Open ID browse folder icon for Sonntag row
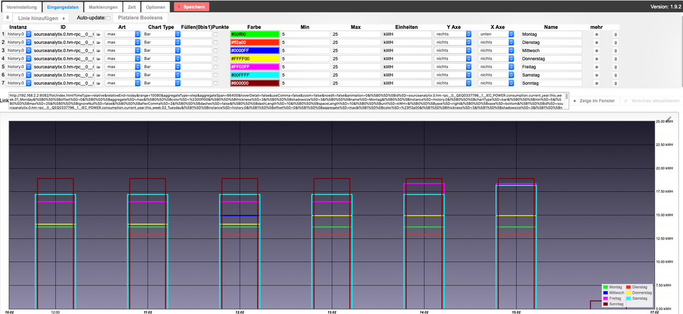The width and height of the screenshot is (683, 314). (98, 83)
